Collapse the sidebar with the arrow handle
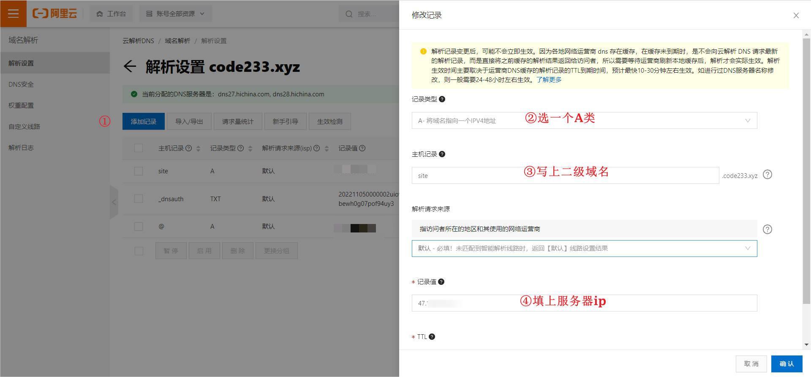 click(x=114, y=202)
